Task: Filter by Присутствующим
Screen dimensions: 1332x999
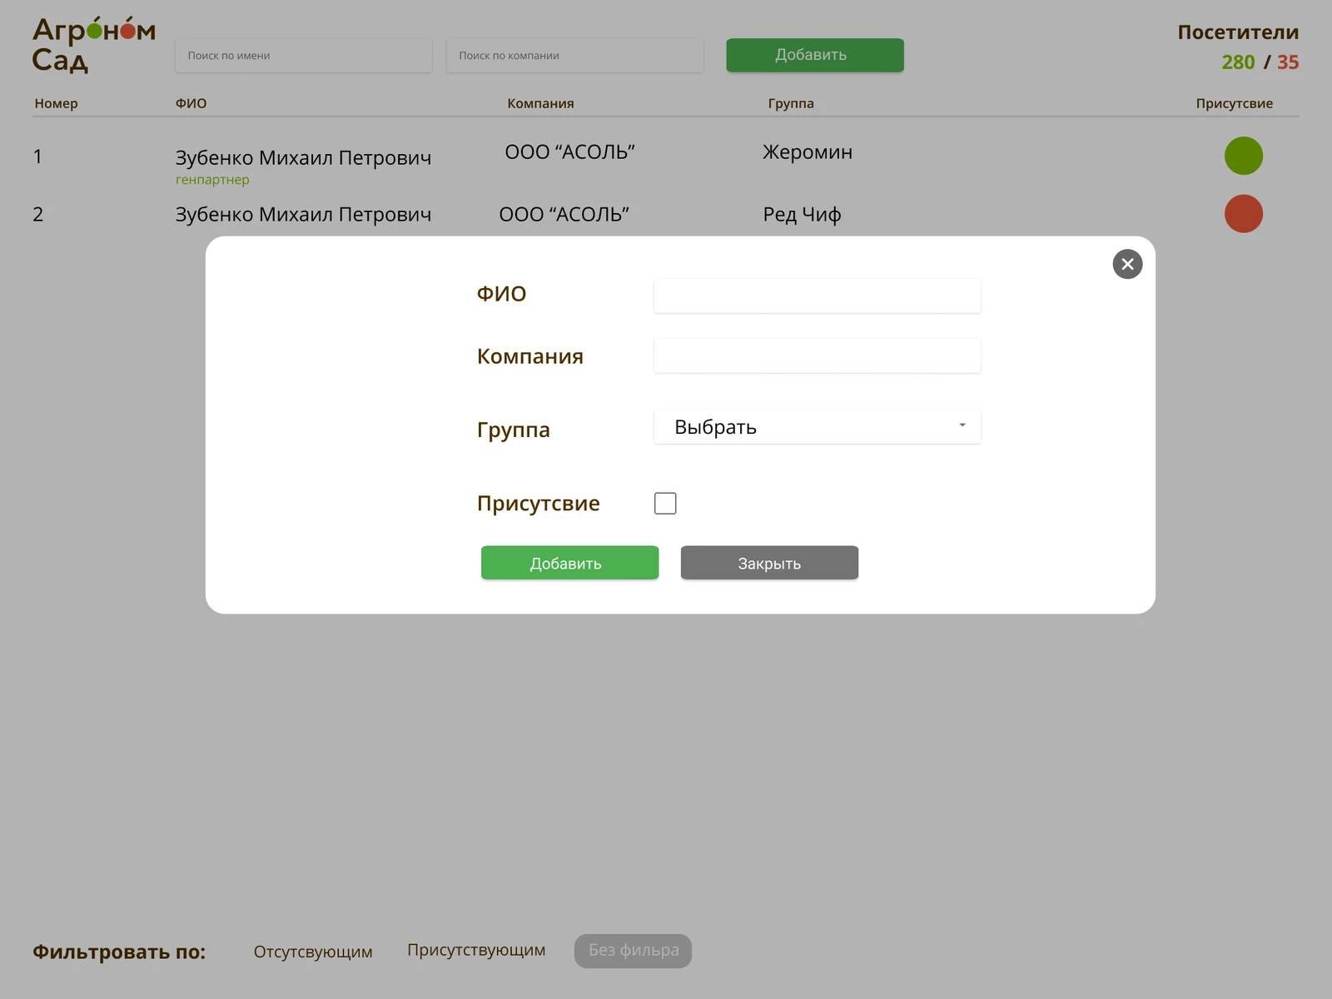Action: (476, 950)
